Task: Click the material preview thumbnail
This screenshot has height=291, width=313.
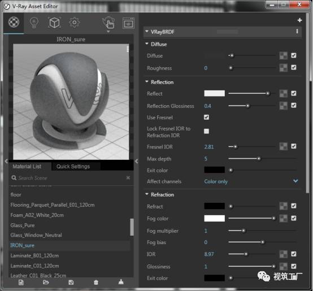Action: (x=71, y=102)
